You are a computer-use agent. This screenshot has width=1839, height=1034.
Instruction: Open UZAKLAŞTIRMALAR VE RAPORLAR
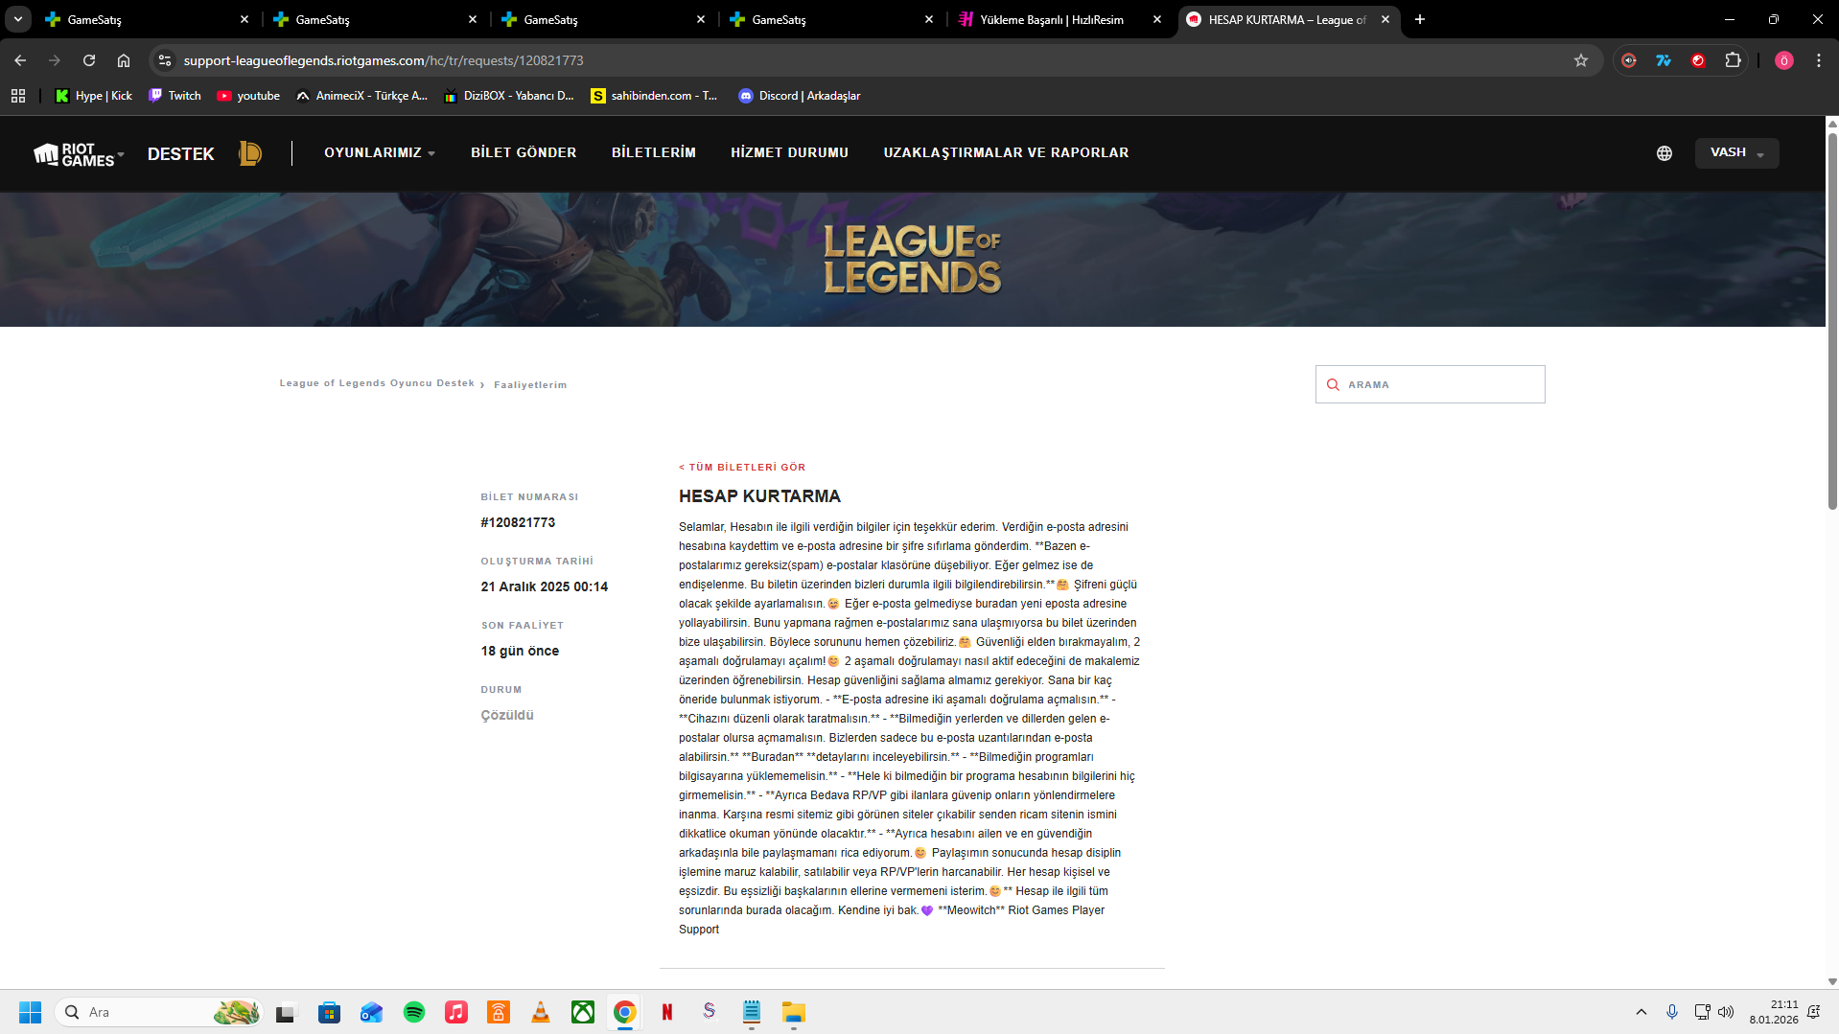pyautogui.click(x=1006, y=153)
